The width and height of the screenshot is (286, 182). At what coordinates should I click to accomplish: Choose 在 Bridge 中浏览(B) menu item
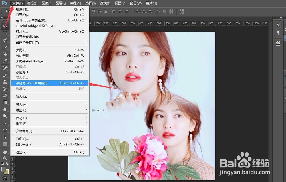click(x=50, y=20)
